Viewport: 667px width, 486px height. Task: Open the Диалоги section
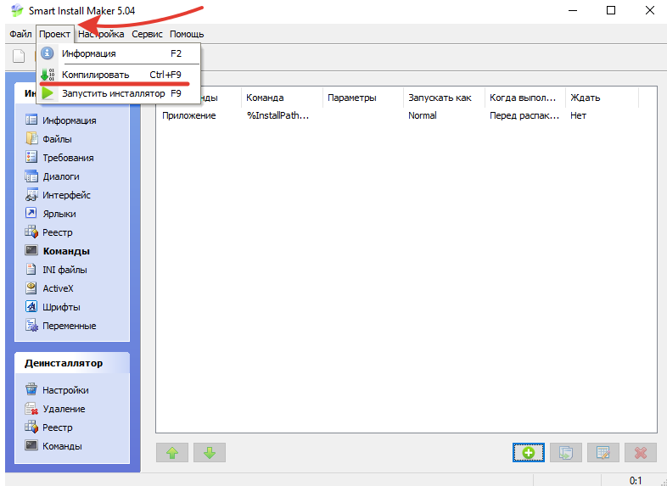tap(61, 176)
